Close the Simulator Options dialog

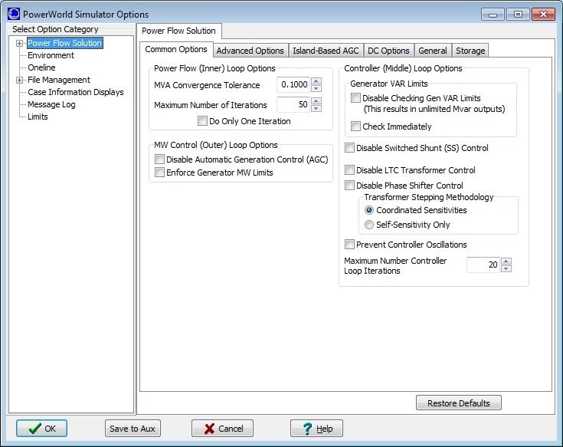coord(543,15)
